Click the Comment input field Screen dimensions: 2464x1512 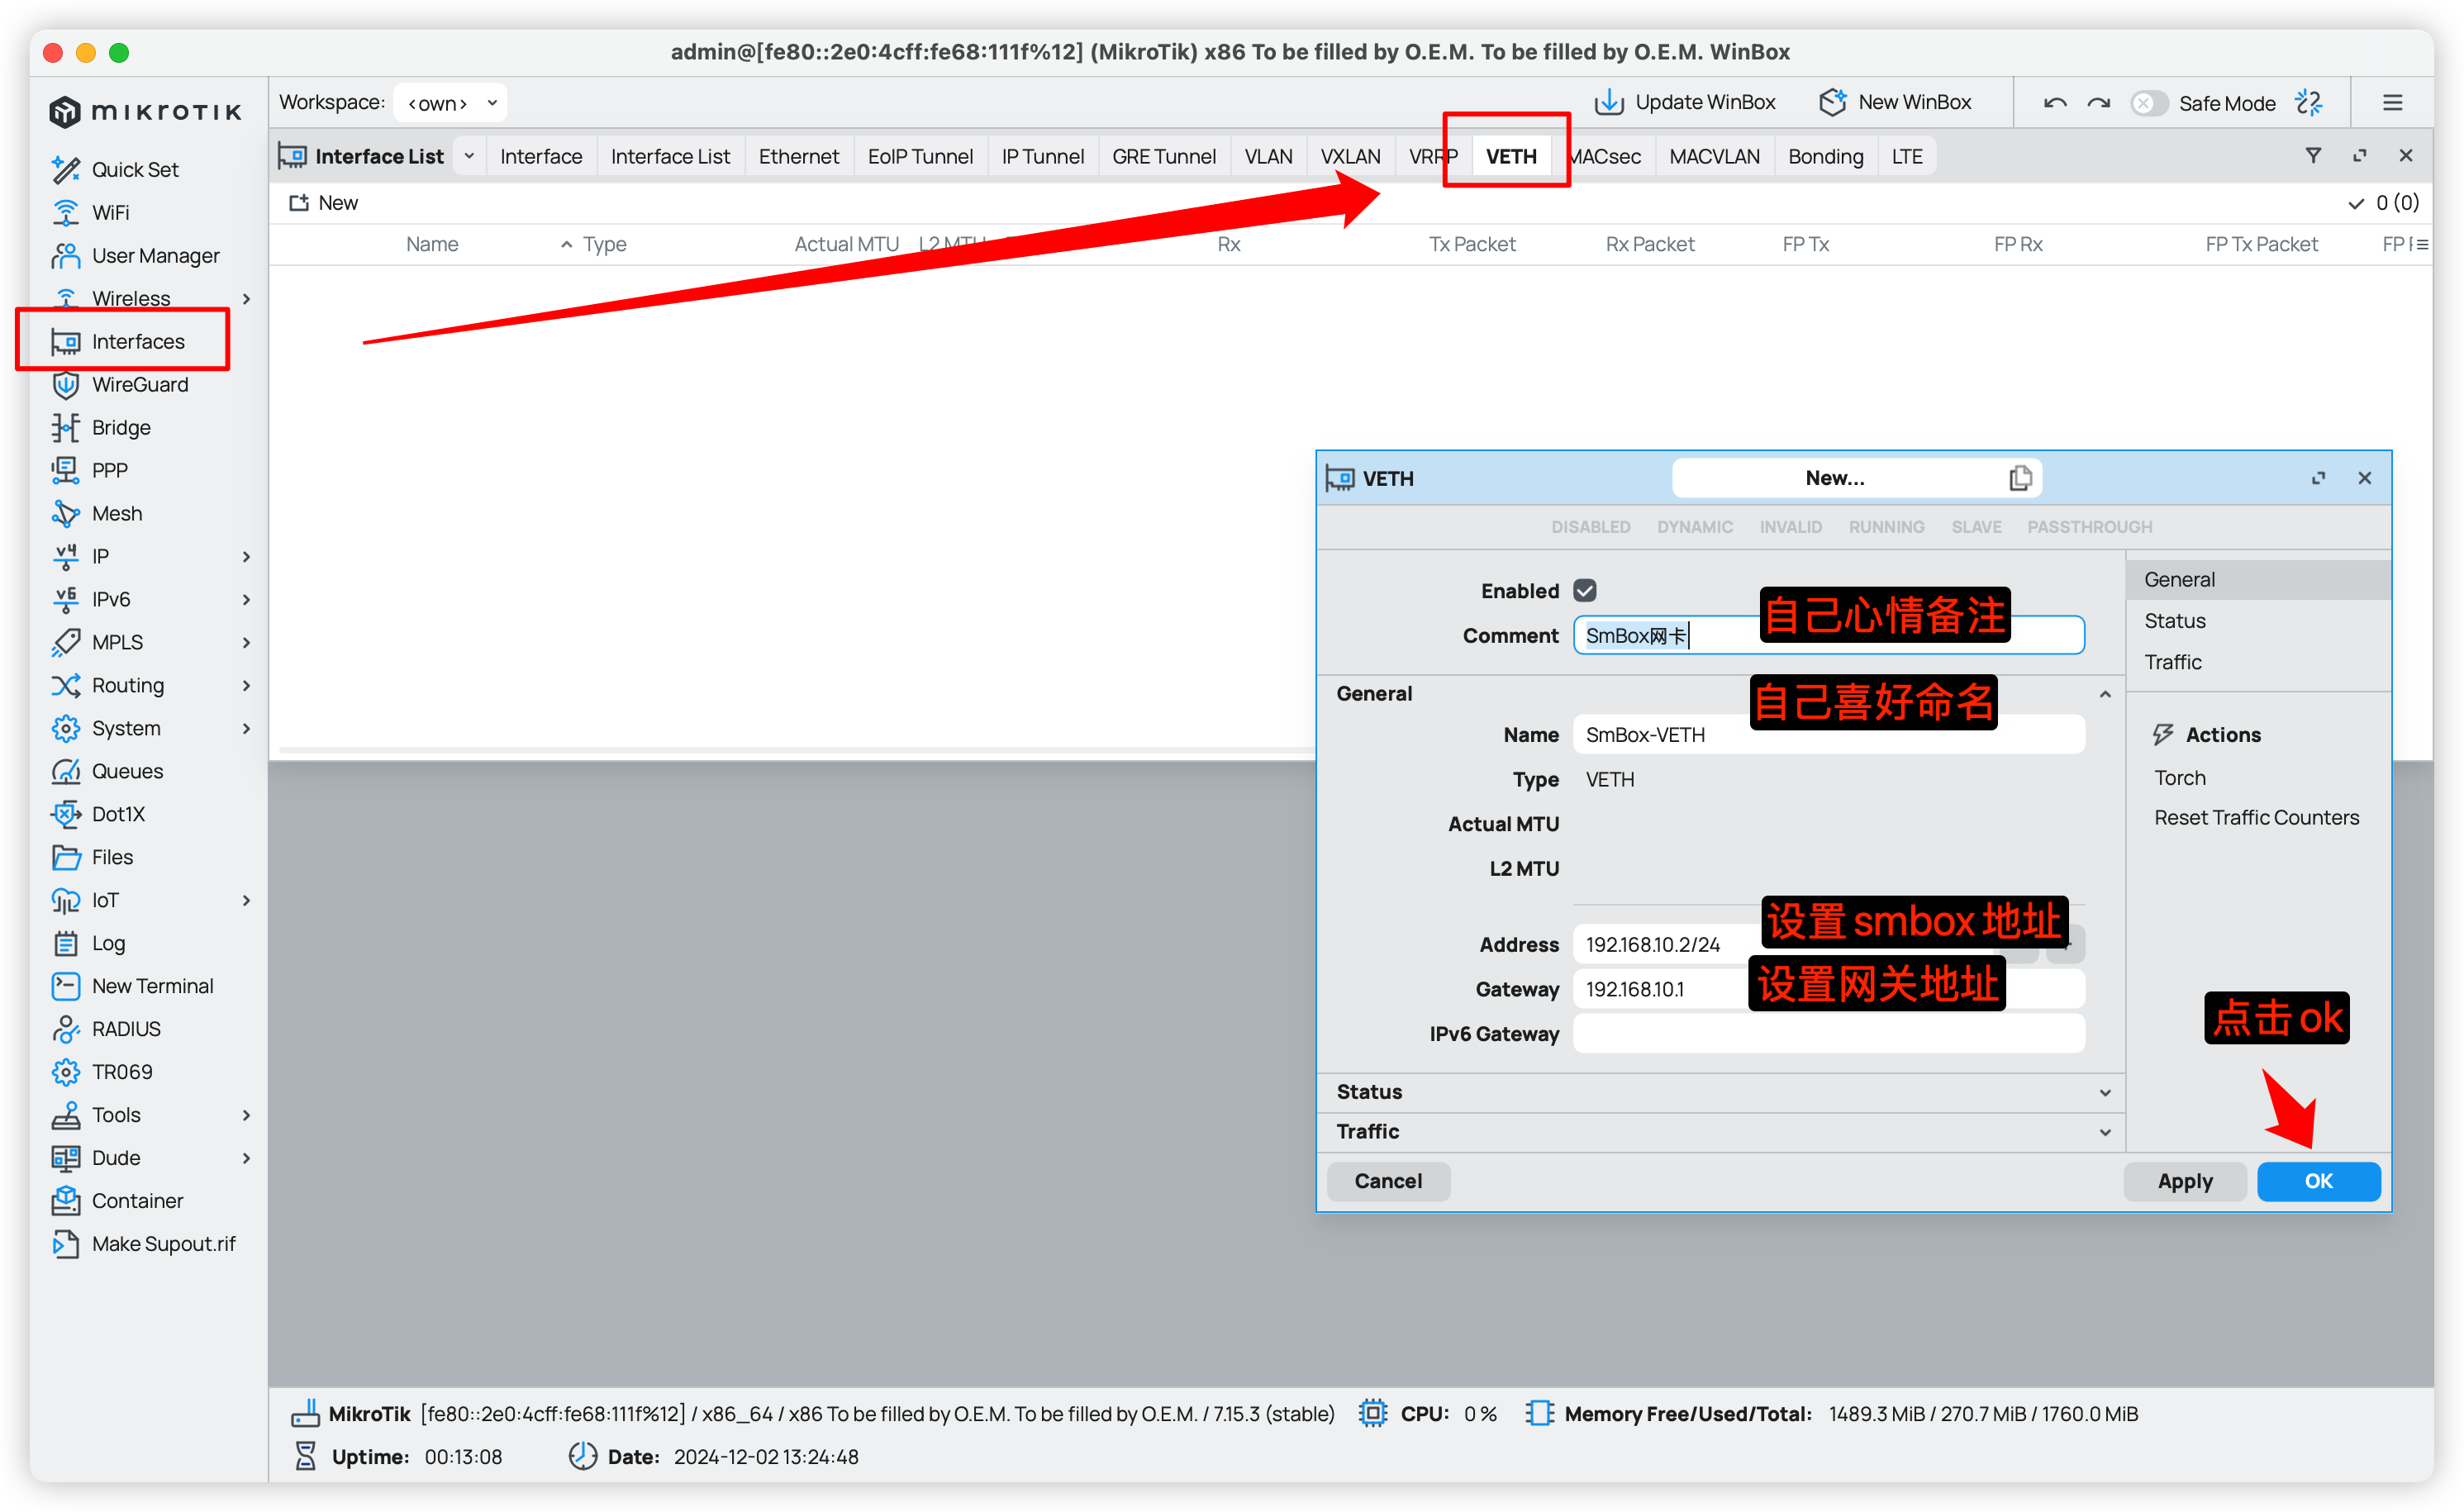tap(1828, 635)
